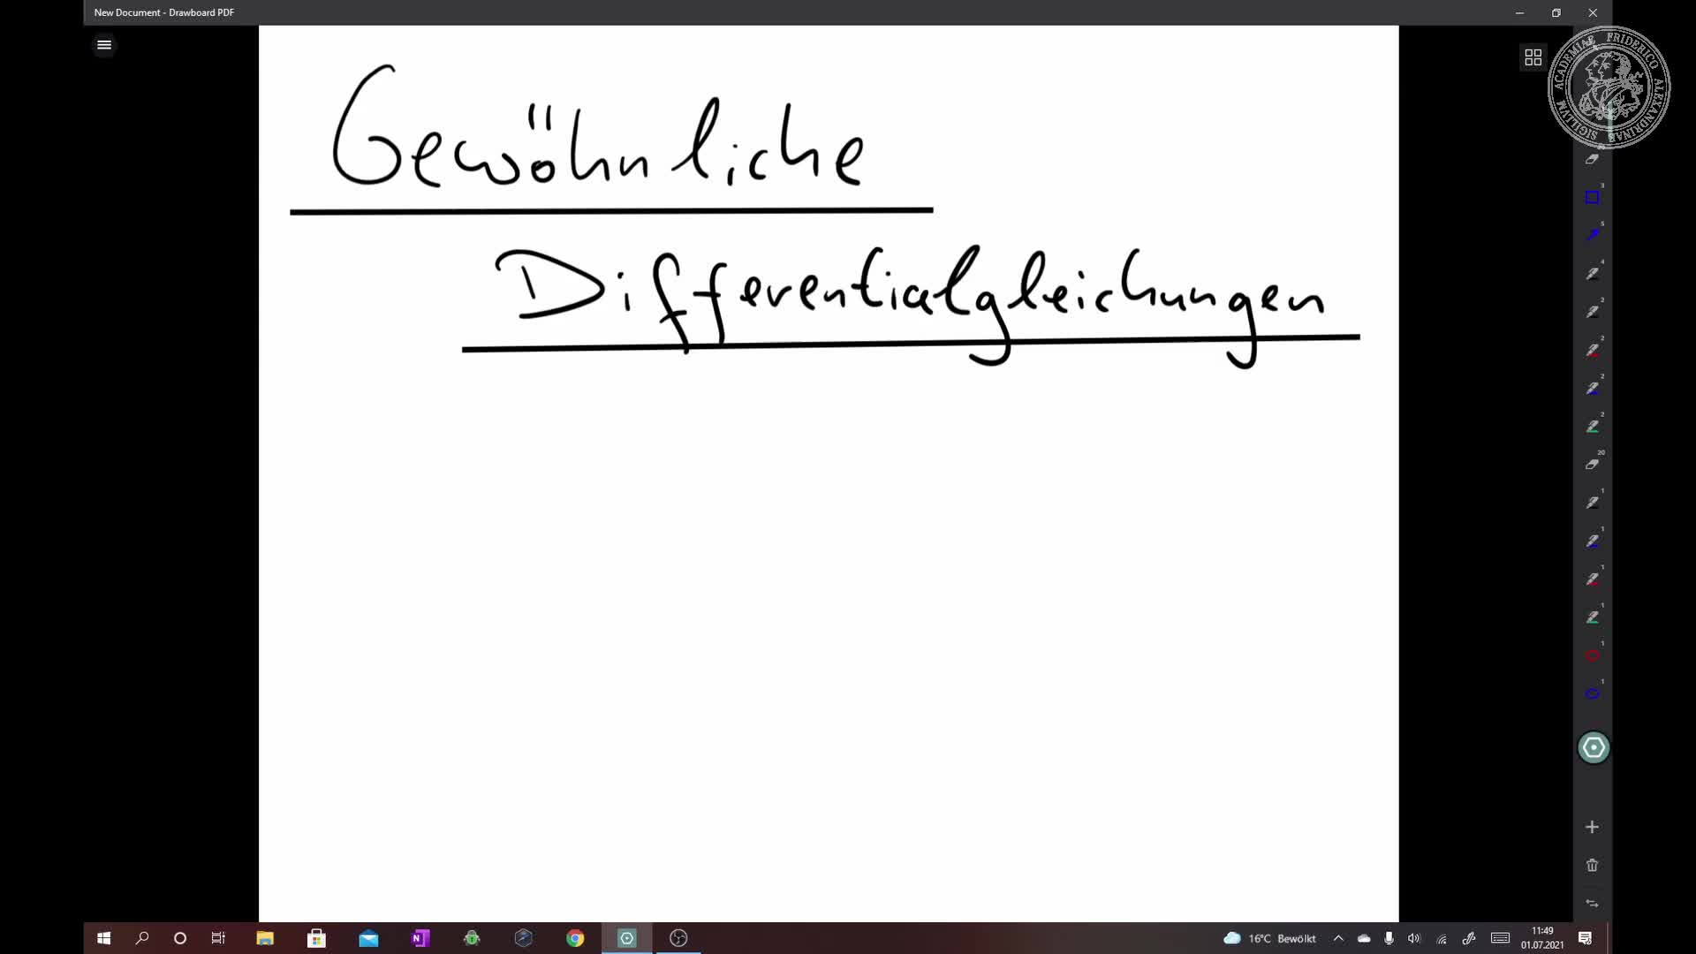Screen dimensions: 1696x954
Task: Click the trash icon to delete
Action: pyautogui.click(x=1594, y=866)
